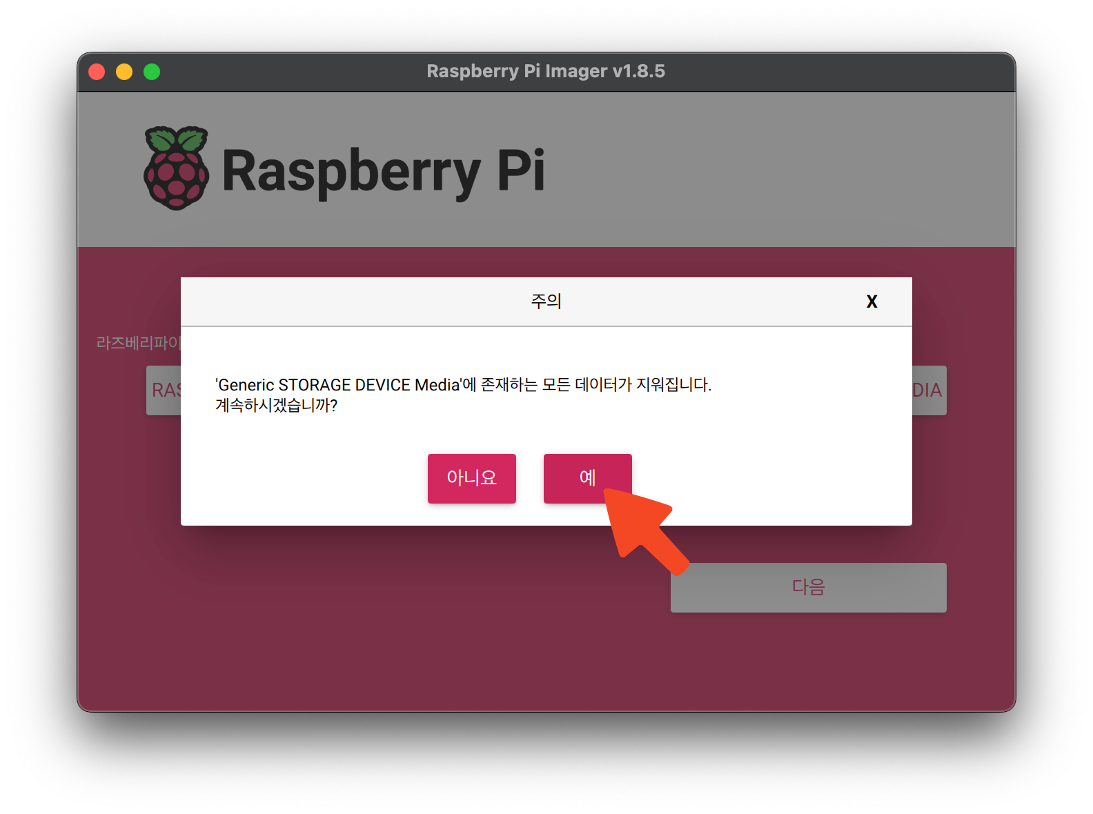Viewport: 1093px width, 814px height.
Task: Click the Raspberry Pi logo icon
Action: click(177, 168)
